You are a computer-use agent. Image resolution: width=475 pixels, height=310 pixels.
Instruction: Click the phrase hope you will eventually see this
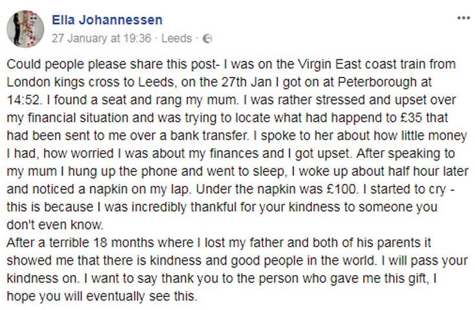[x=102, y=296]
